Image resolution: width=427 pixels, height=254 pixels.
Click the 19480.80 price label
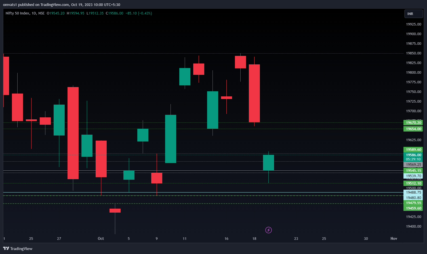pyautogui.click(x=413, y=198)
